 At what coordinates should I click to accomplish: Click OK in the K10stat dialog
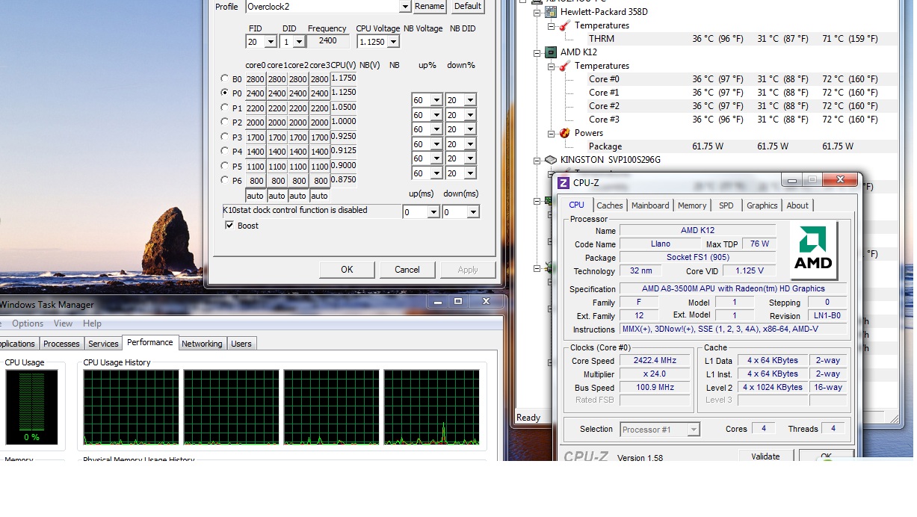tap(347, 270)
